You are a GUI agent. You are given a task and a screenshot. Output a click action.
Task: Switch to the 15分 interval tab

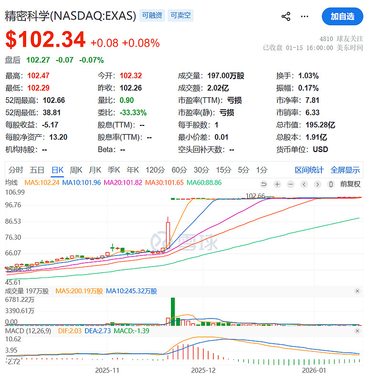tap(223, 170)
